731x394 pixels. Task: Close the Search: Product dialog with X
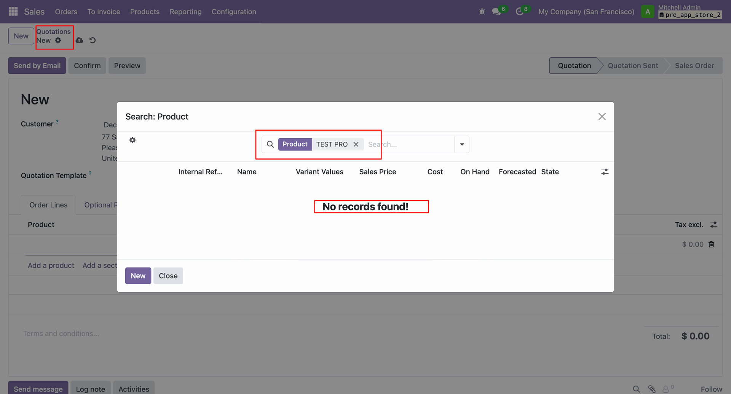tap(602, 117)
